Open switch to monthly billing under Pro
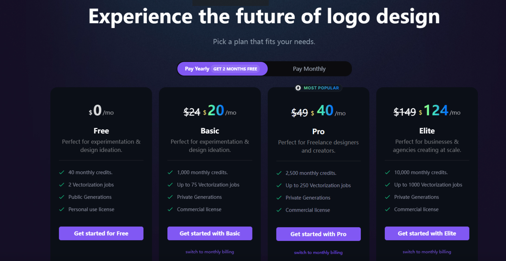This screenshot has width=506, height=261. 318,252
